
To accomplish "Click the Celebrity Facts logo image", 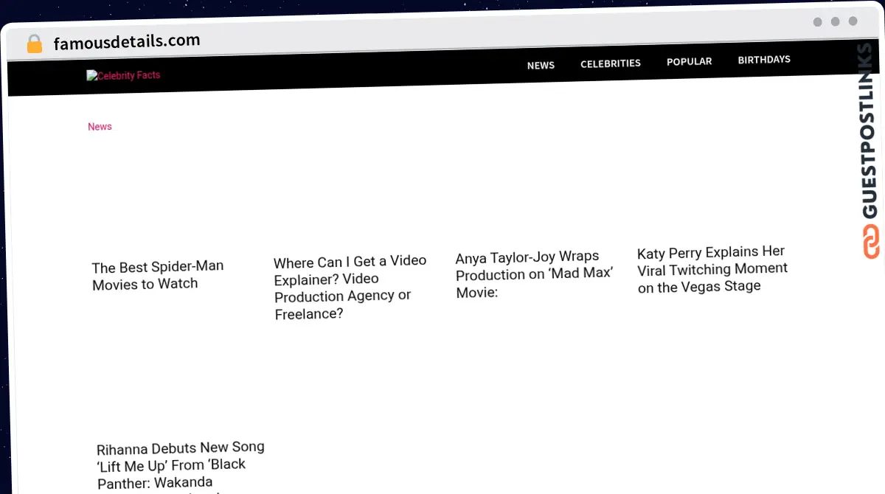I will pyautogui.click(x=123, y=75).
